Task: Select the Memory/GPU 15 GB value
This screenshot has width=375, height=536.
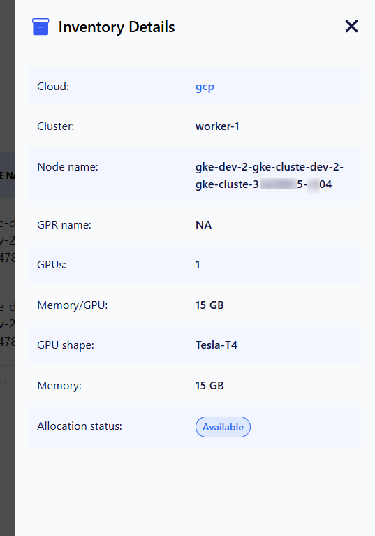Action: click(209, 305)
